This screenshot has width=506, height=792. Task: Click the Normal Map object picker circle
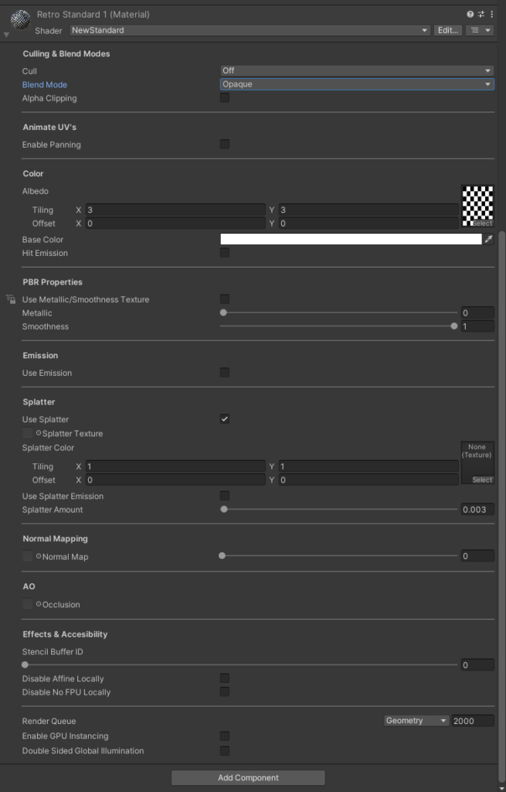39,556
